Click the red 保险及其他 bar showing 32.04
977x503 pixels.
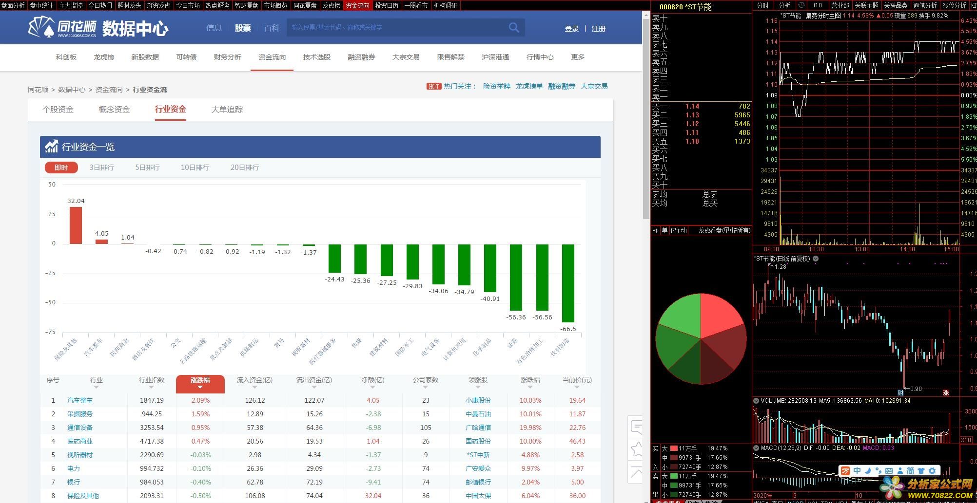[76, 225]
